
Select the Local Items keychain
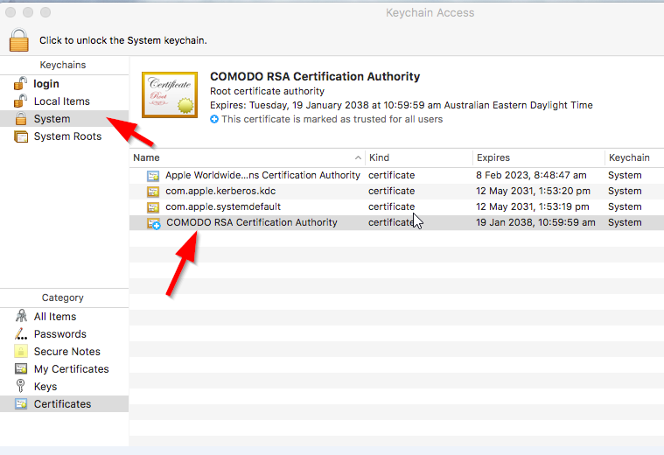65,101
